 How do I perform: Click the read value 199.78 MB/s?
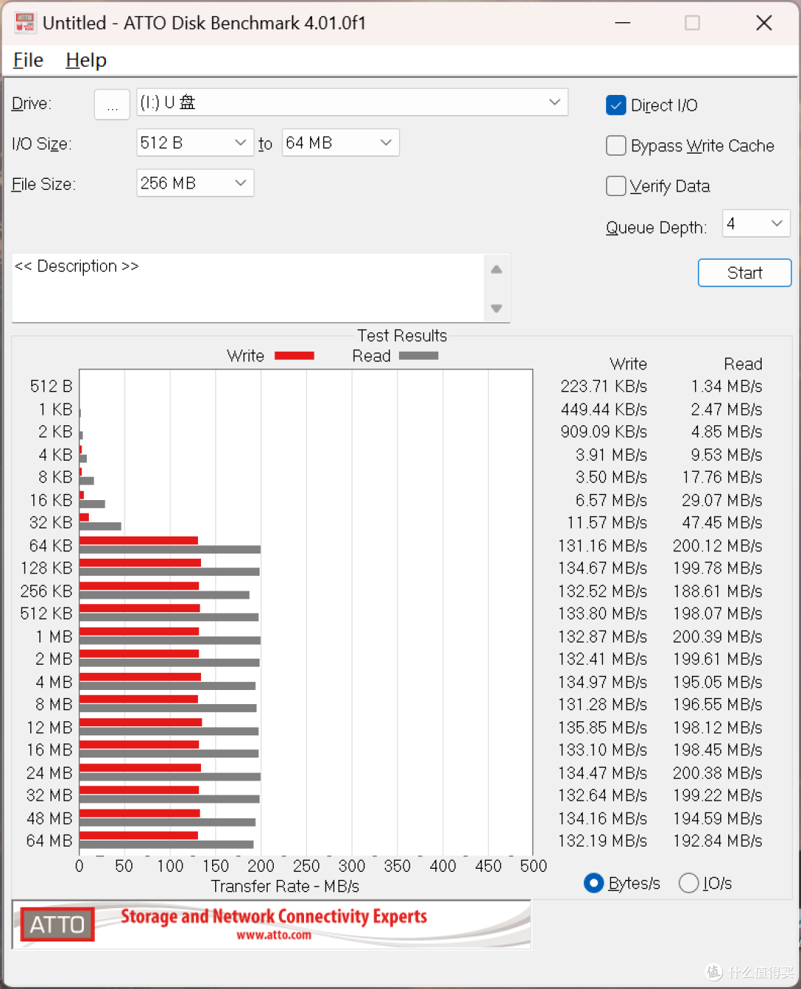718,568
